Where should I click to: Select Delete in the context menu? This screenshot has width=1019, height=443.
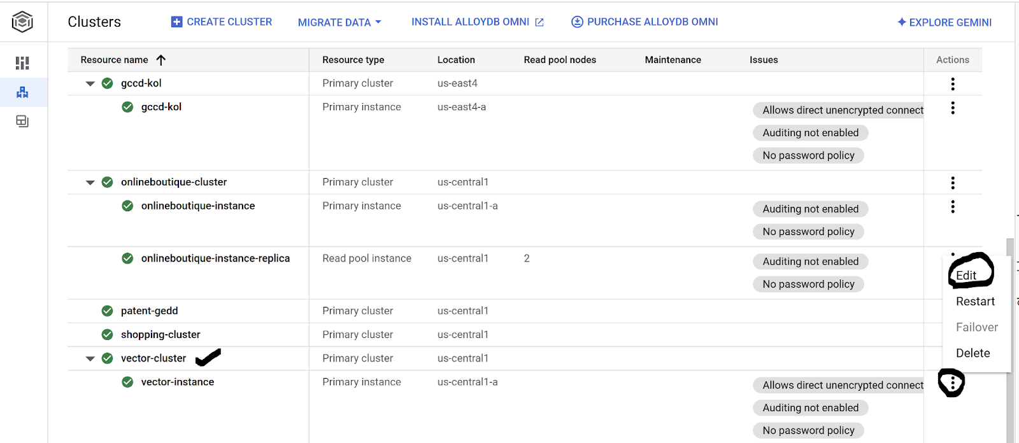tap(973, 353)
